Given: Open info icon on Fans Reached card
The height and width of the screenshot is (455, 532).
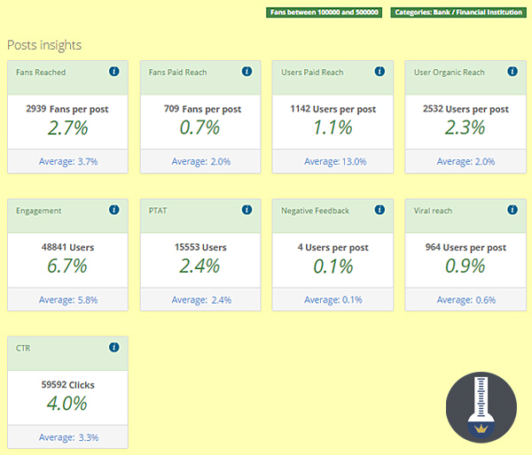Looking at the screenshot, I should (114, 72).
